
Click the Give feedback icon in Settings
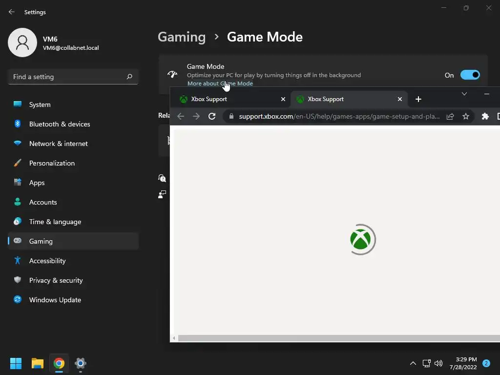tap(162, 194)
